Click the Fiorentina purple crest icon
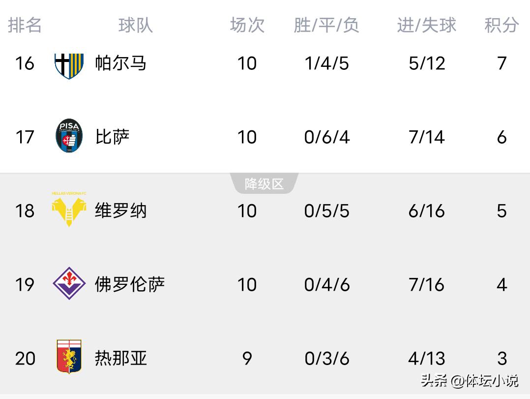The width and height of the screenshot is (530, 399). [69, 284]
